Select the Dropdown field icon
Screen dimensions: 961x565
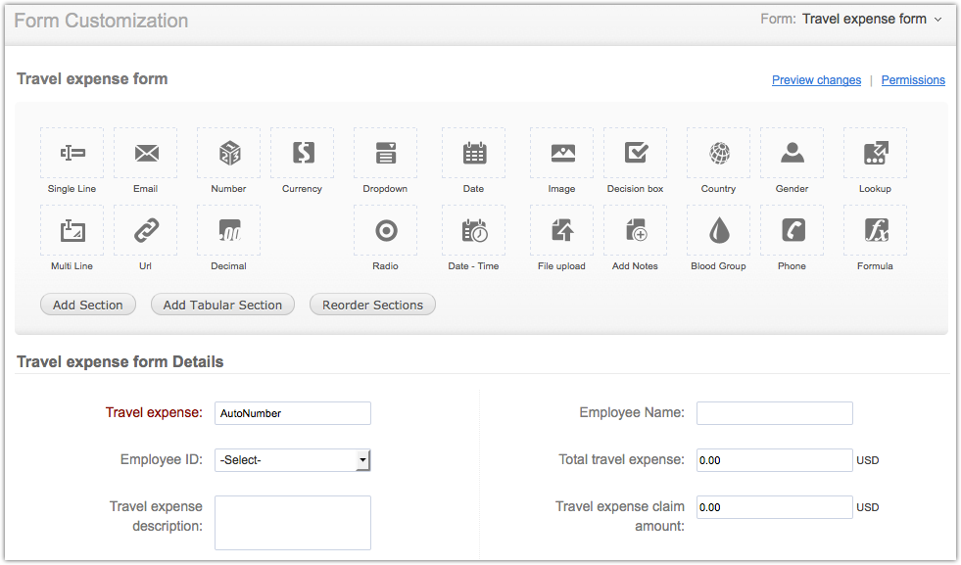(386, 153)
